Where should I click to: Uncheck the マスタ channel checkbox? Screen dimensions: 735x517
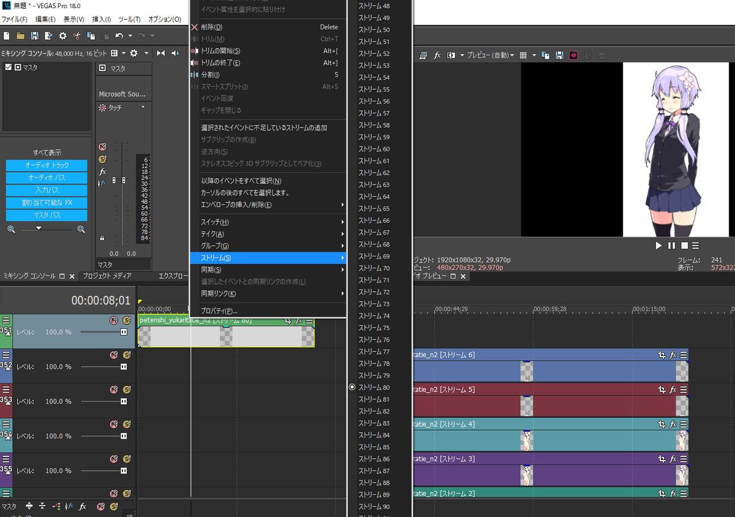(8, 67)
